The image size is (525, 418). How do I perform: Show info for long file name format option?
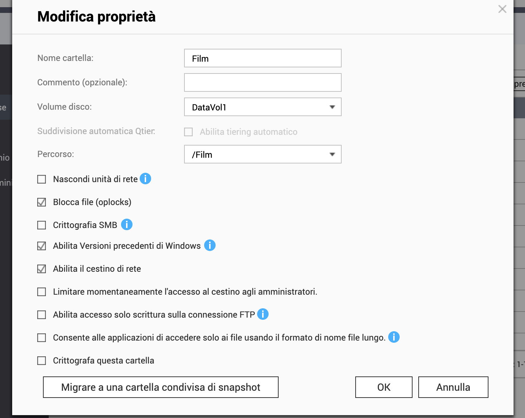click(394, 337)
